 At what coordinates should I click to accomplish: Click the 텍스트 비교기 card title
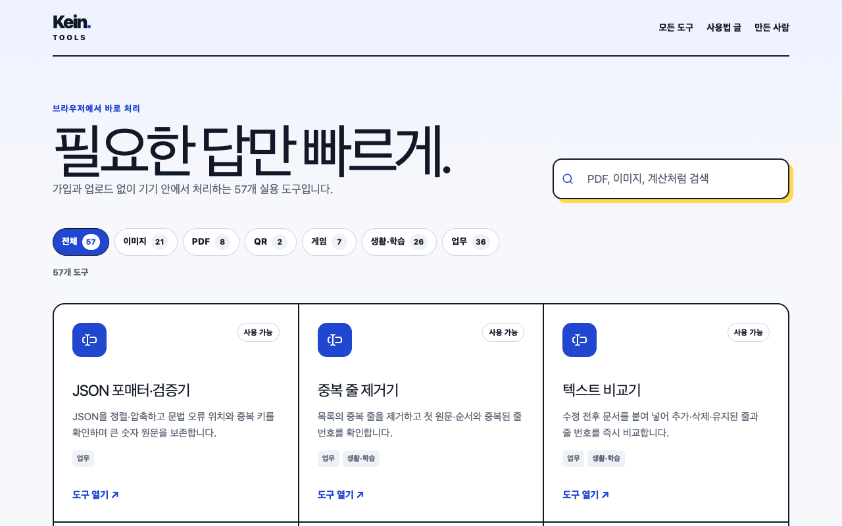click(601, 390)
